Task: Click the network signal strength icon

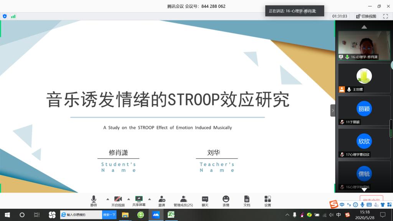Action: pyautogui.click(x=13, y=16)
